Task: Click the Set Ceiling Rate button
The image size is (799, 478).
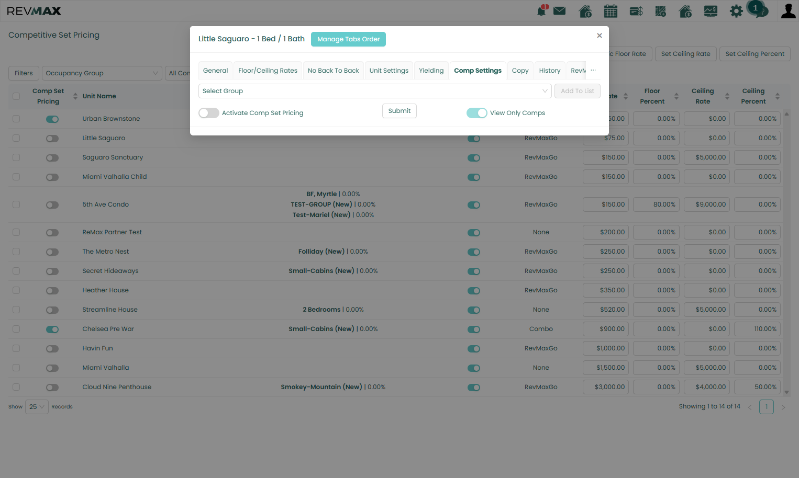Action: click(686, 54)
